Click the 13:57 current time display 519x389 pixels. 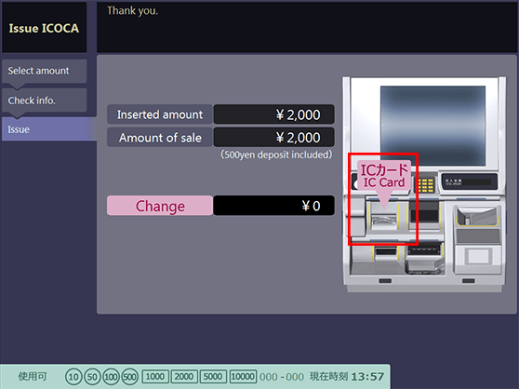point(367,377)
